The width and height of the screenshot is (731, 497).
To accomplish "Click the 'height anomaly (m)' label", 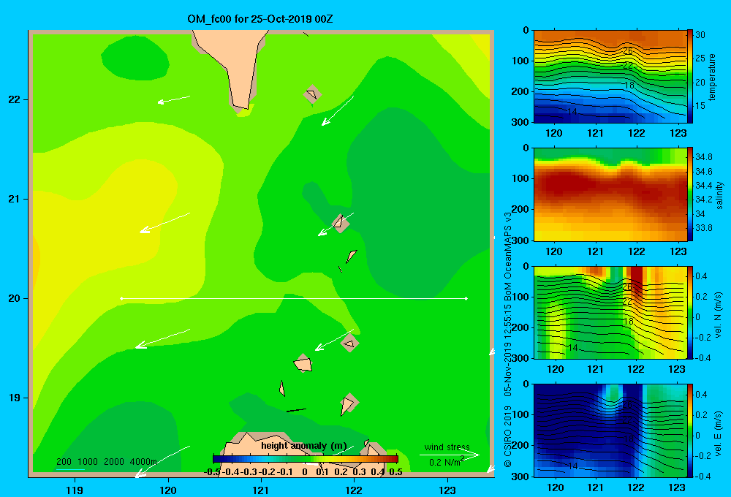I will (x=304, y=446).
